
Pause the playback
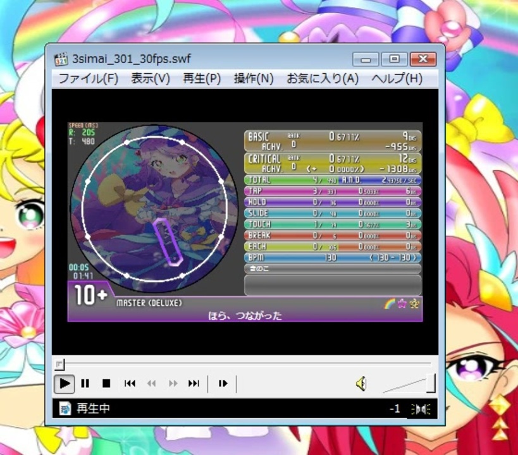[x=85, y=384]
